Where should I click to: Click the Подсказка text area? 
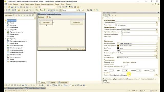(x=139, y=38)
